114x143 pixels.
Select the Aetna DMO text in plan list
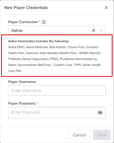[x=16, y=47]
